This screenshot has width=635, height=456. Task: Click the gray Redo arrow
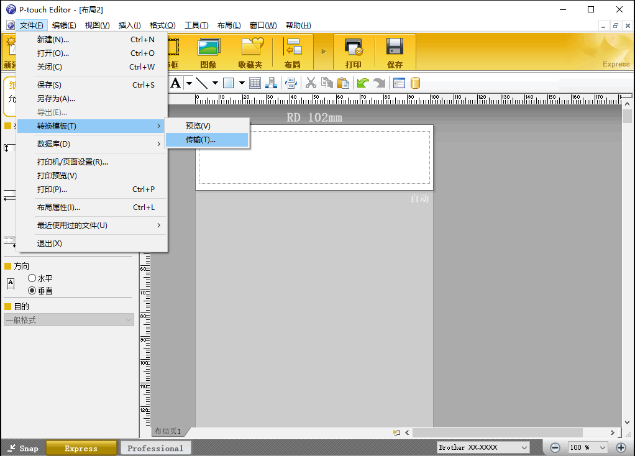click(380, 83)
